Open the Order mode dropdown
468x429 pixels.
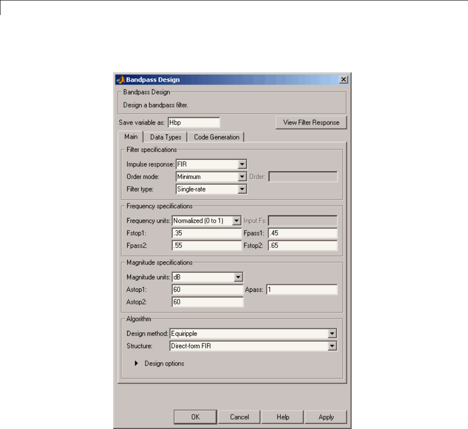[x=211, y=177]
